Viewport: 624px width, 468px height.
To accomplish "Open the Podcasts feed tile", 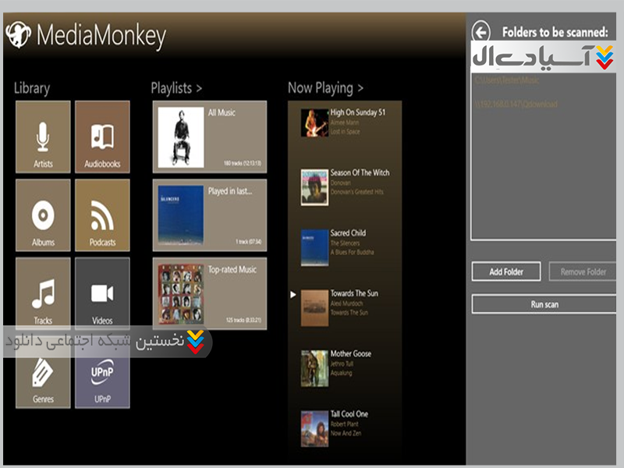I will (x=102, y=215).
